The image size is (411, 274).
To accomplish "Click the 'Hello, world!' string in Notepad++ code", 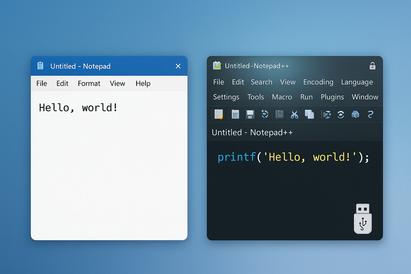I will 310,157.
